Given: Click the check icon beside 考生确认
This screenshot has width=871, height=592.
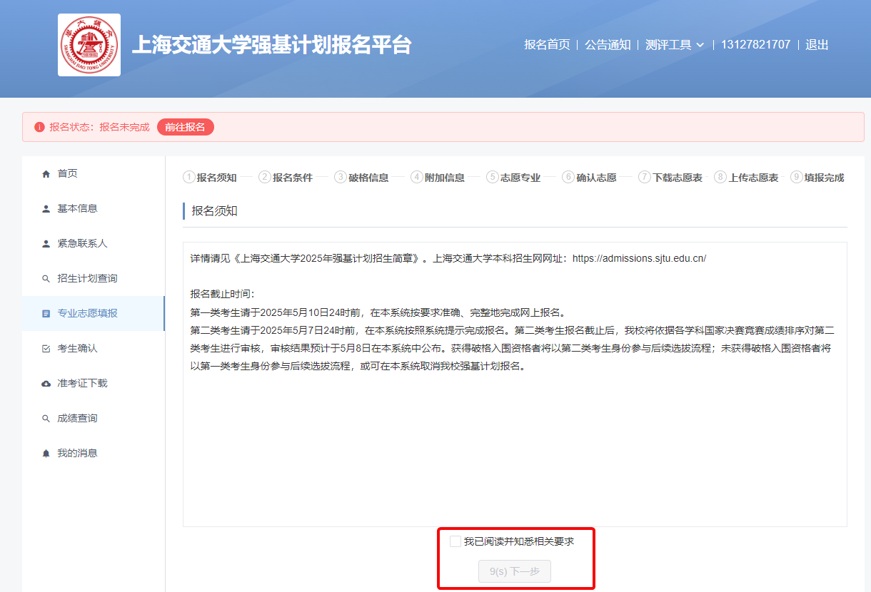Looking at the screenshot, I should (x=46, y=349).
